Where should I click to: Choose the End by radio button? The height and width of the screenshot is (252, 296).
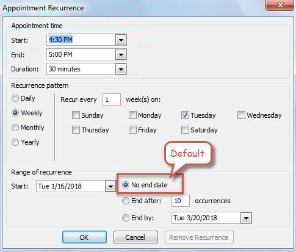126,218
